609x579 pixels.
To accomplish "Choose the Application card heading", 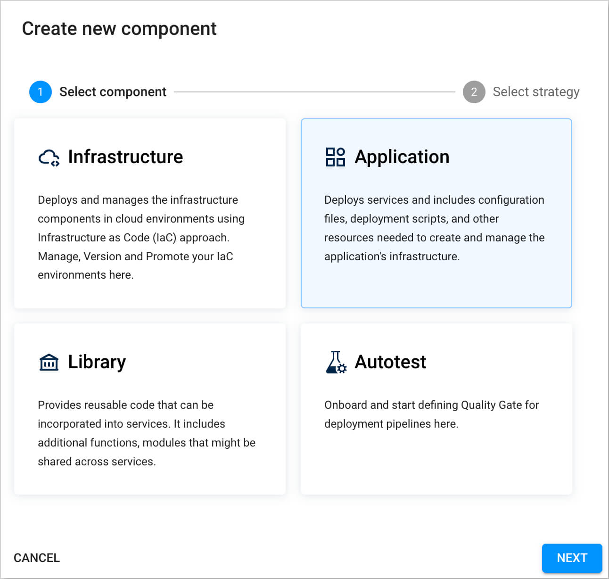I will (402, 157).
